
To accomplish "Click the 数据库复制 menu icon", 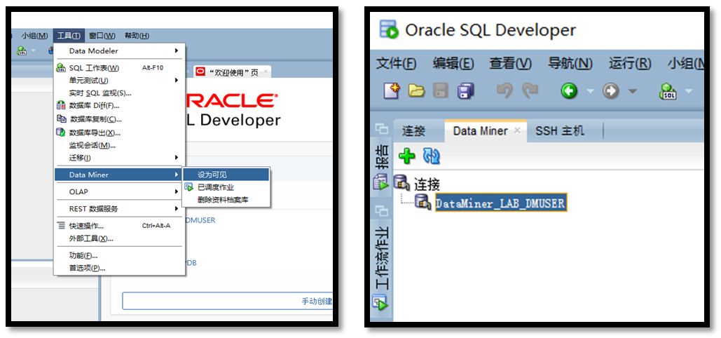I will 61,119.
